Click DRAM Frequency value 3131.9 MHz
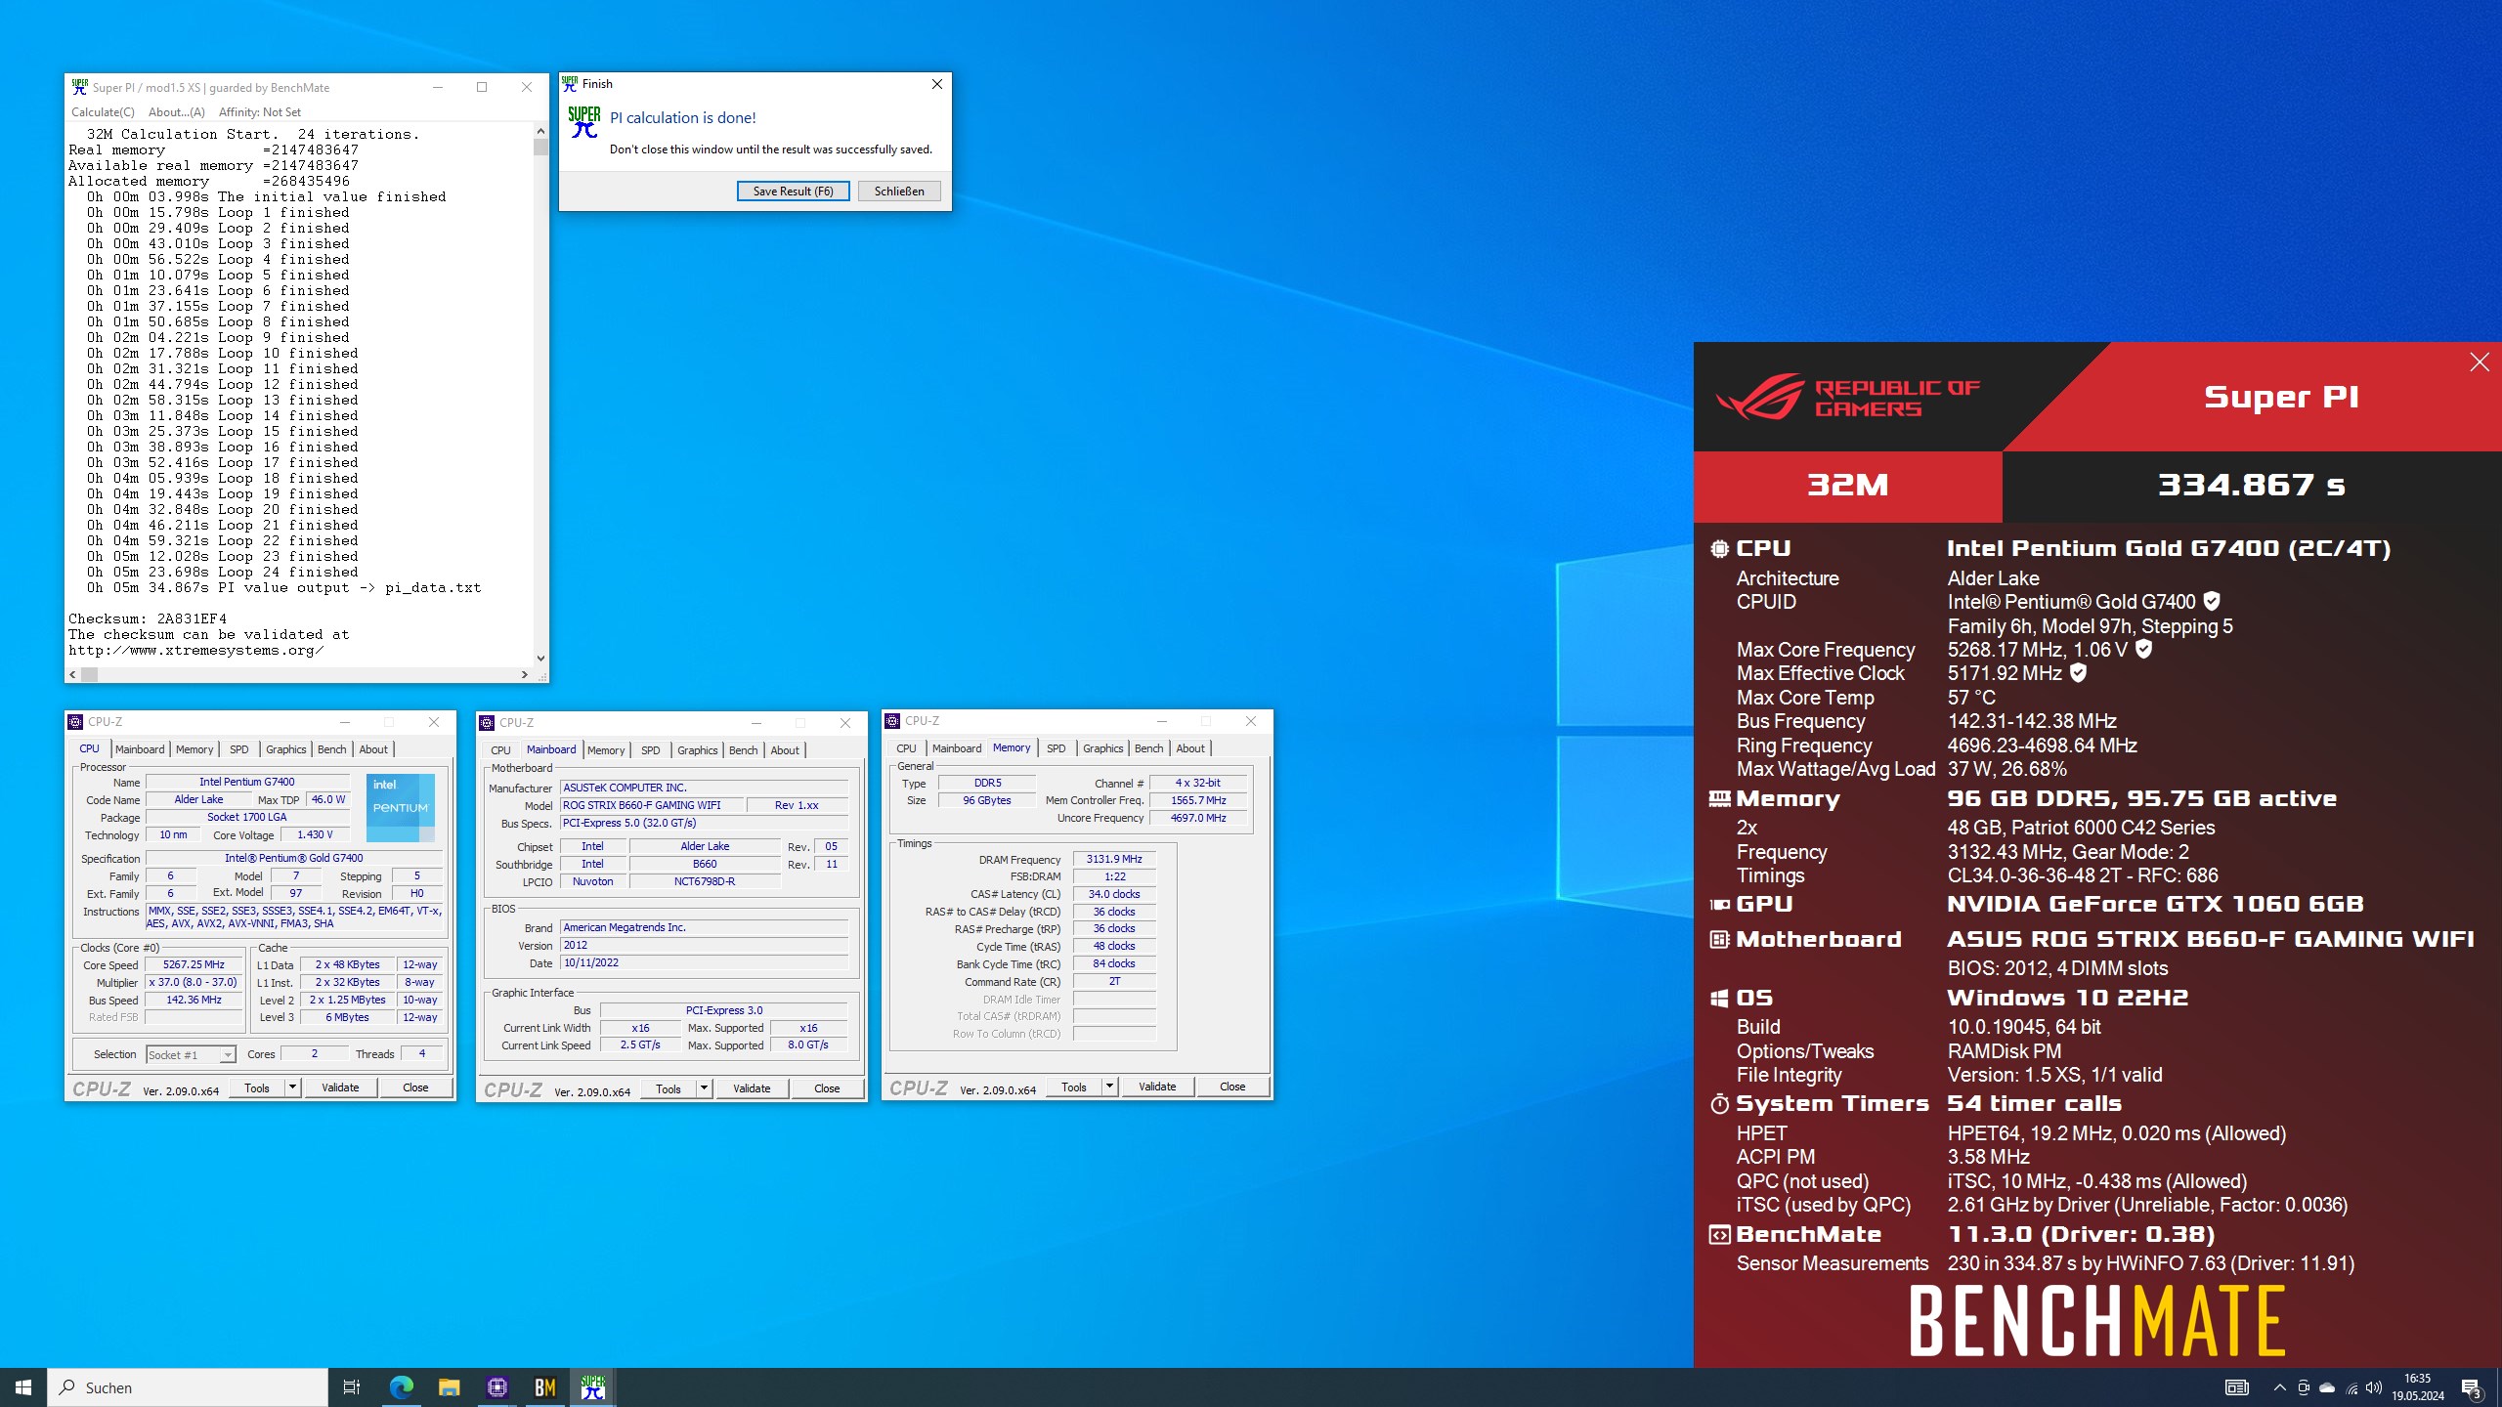 pyautogui.click(x=1114, y=860)
